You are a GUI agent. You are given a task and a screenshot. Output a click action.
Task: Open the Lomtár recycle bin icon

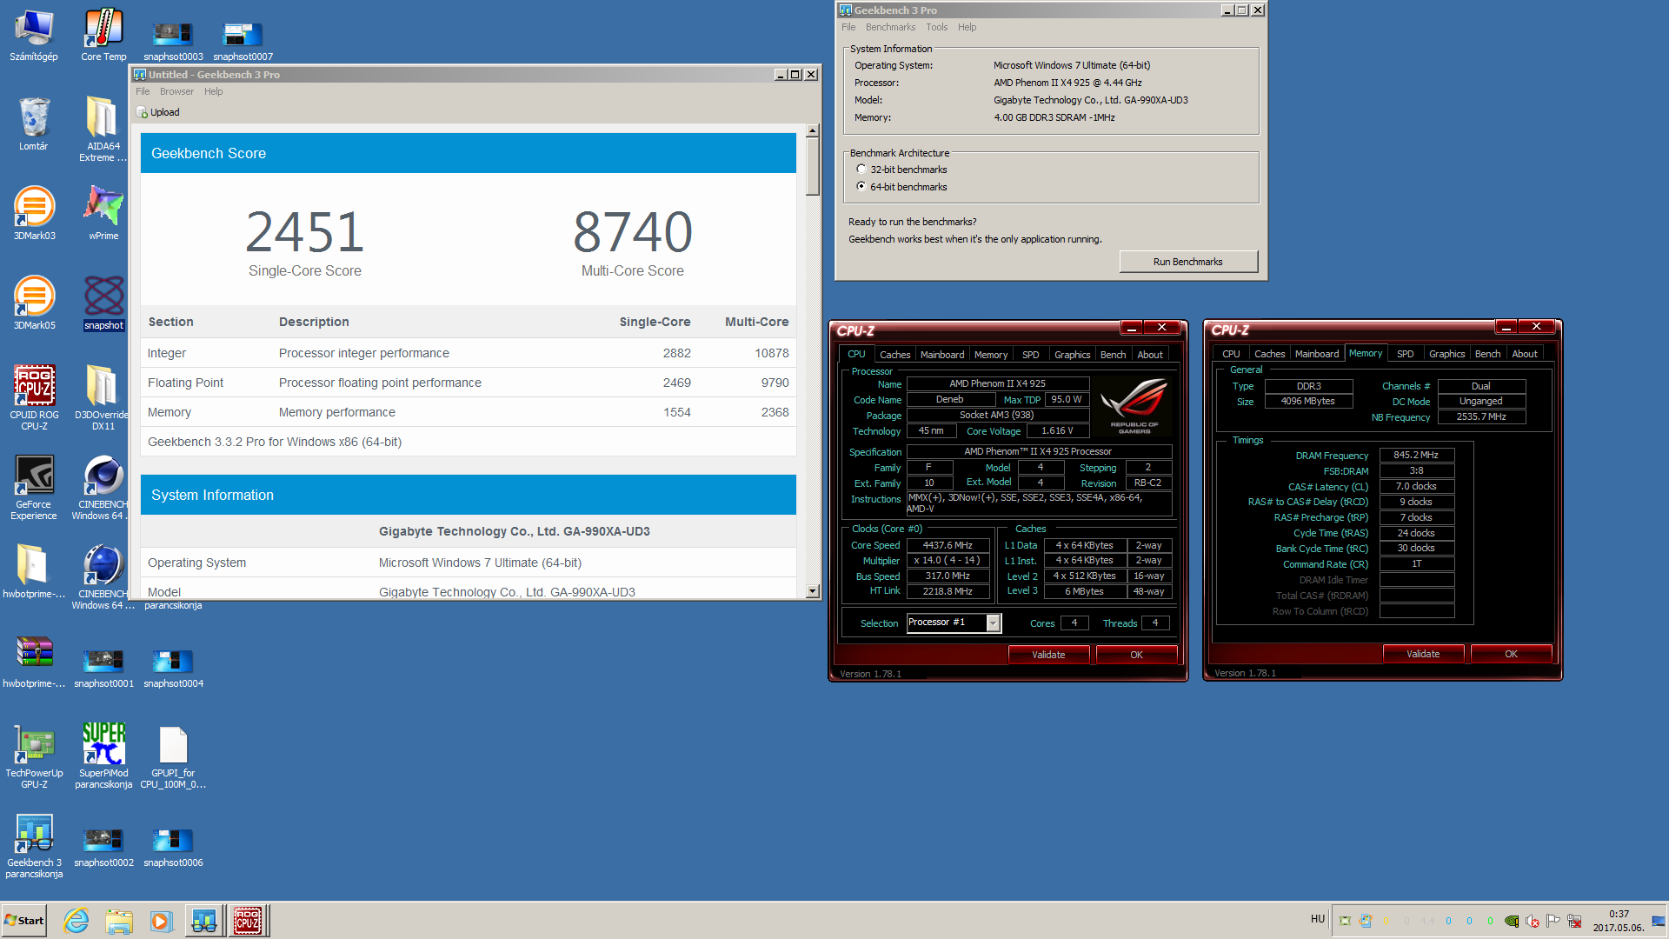pyautogui.click(x=34, y=123)
